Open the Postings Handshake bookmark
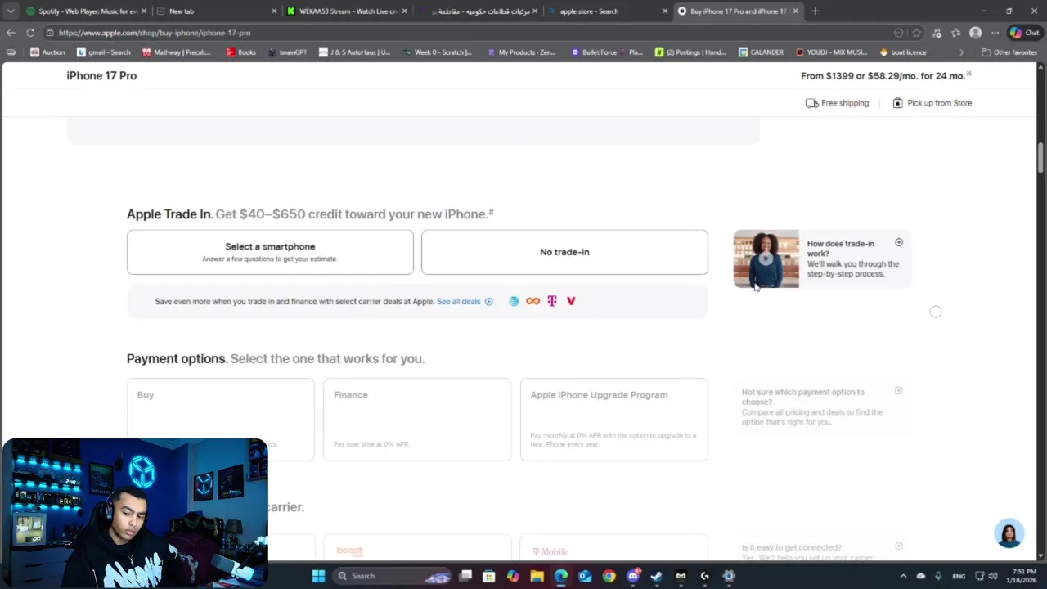Screen dimensions: 1047x589 click(x=690, y=52)
